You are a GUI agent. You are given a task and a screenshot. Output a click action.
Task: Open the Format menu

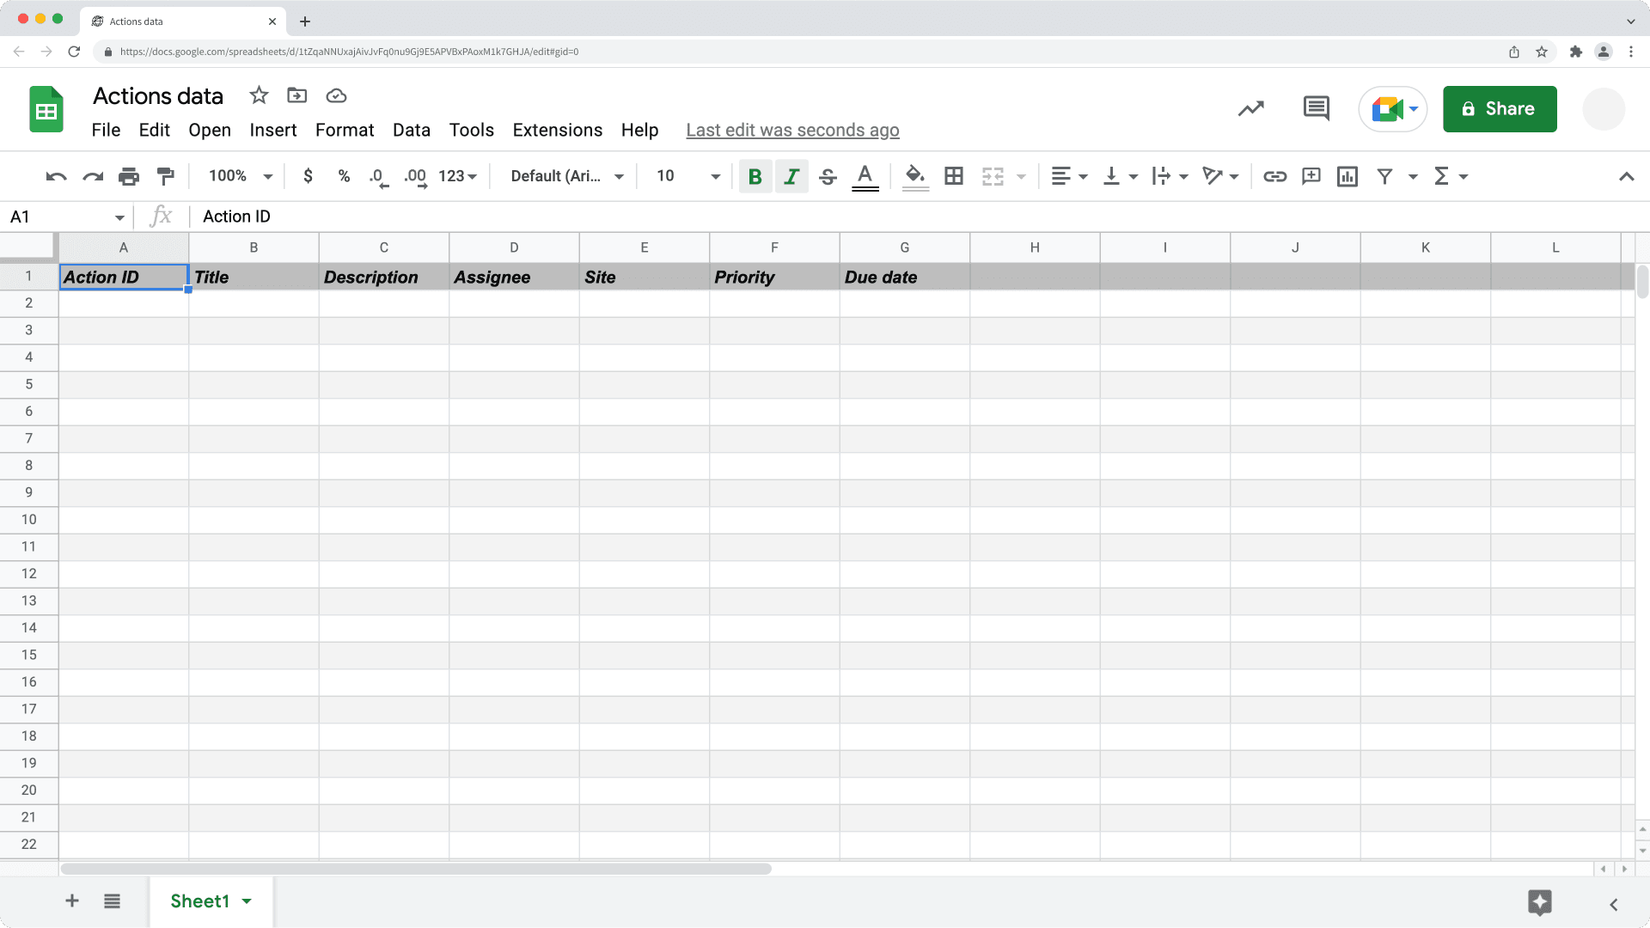click(345, 130)
